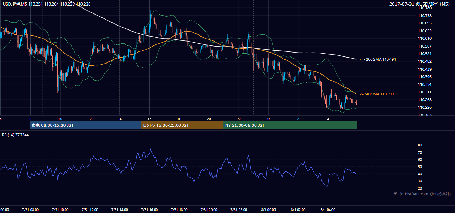This screenshot has height=213, width=455.
Task: Click hour label 14 below the price chart
Action: [x=120, y=119]
